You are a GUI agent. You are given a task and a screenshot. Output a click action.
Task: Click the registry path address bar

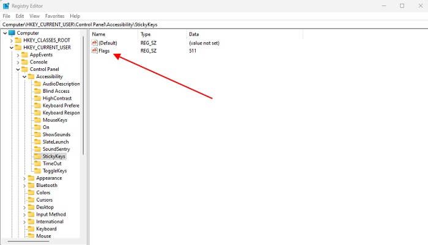214,24
